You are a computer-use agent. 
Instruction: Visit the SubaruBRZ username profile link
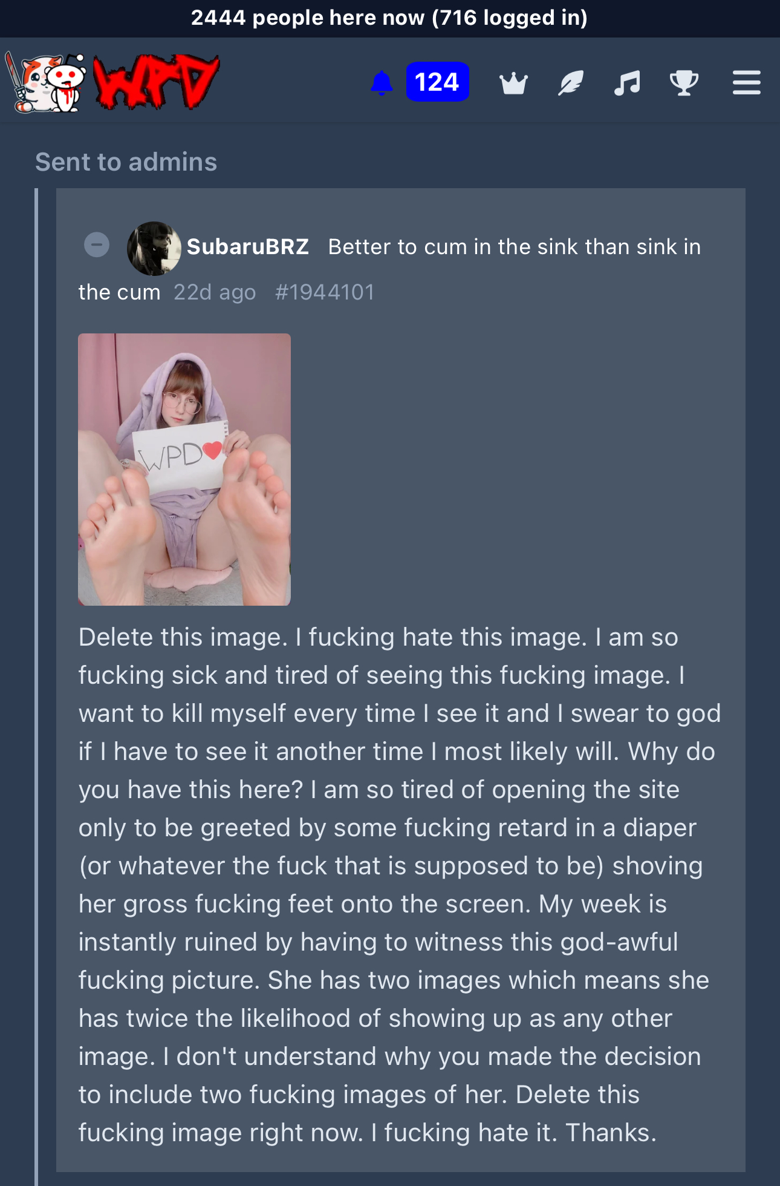(248, 247)
